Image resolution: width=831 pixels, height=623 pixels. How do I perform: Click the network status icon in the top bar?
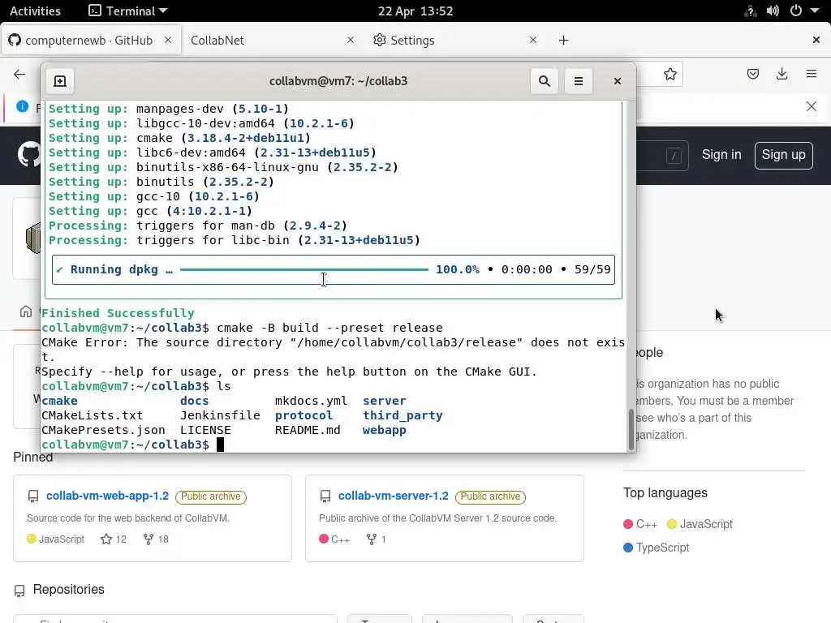coord(750,11)
